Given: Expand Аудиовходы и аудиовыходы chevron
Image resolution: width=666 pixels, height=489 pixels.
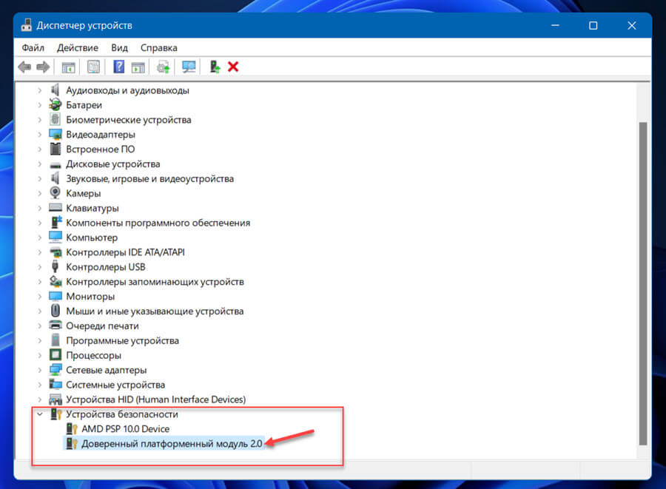Looking at the screenshot, I should [39, 90].
